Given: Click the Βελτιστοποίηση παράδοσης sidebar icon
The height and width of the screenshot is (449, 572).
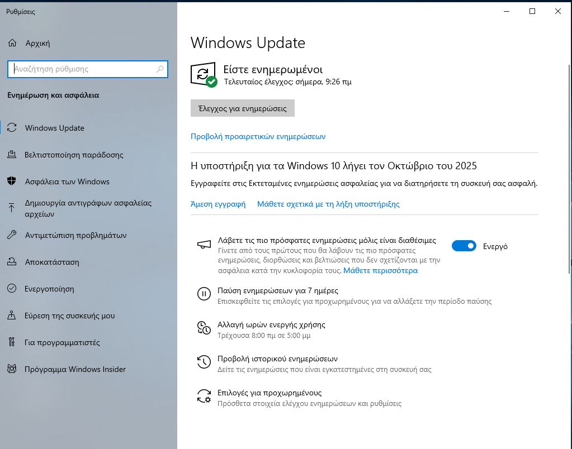Looking at the screenshot, I should [12, 155].
